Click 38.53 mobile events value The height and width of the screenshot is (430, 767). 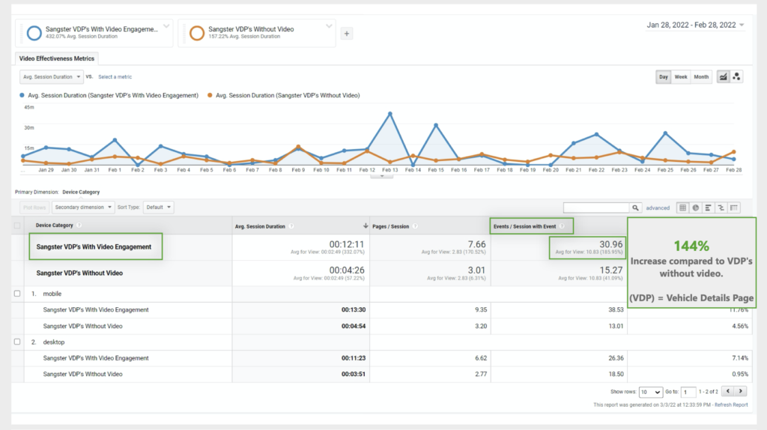click(x=616, y=309)
